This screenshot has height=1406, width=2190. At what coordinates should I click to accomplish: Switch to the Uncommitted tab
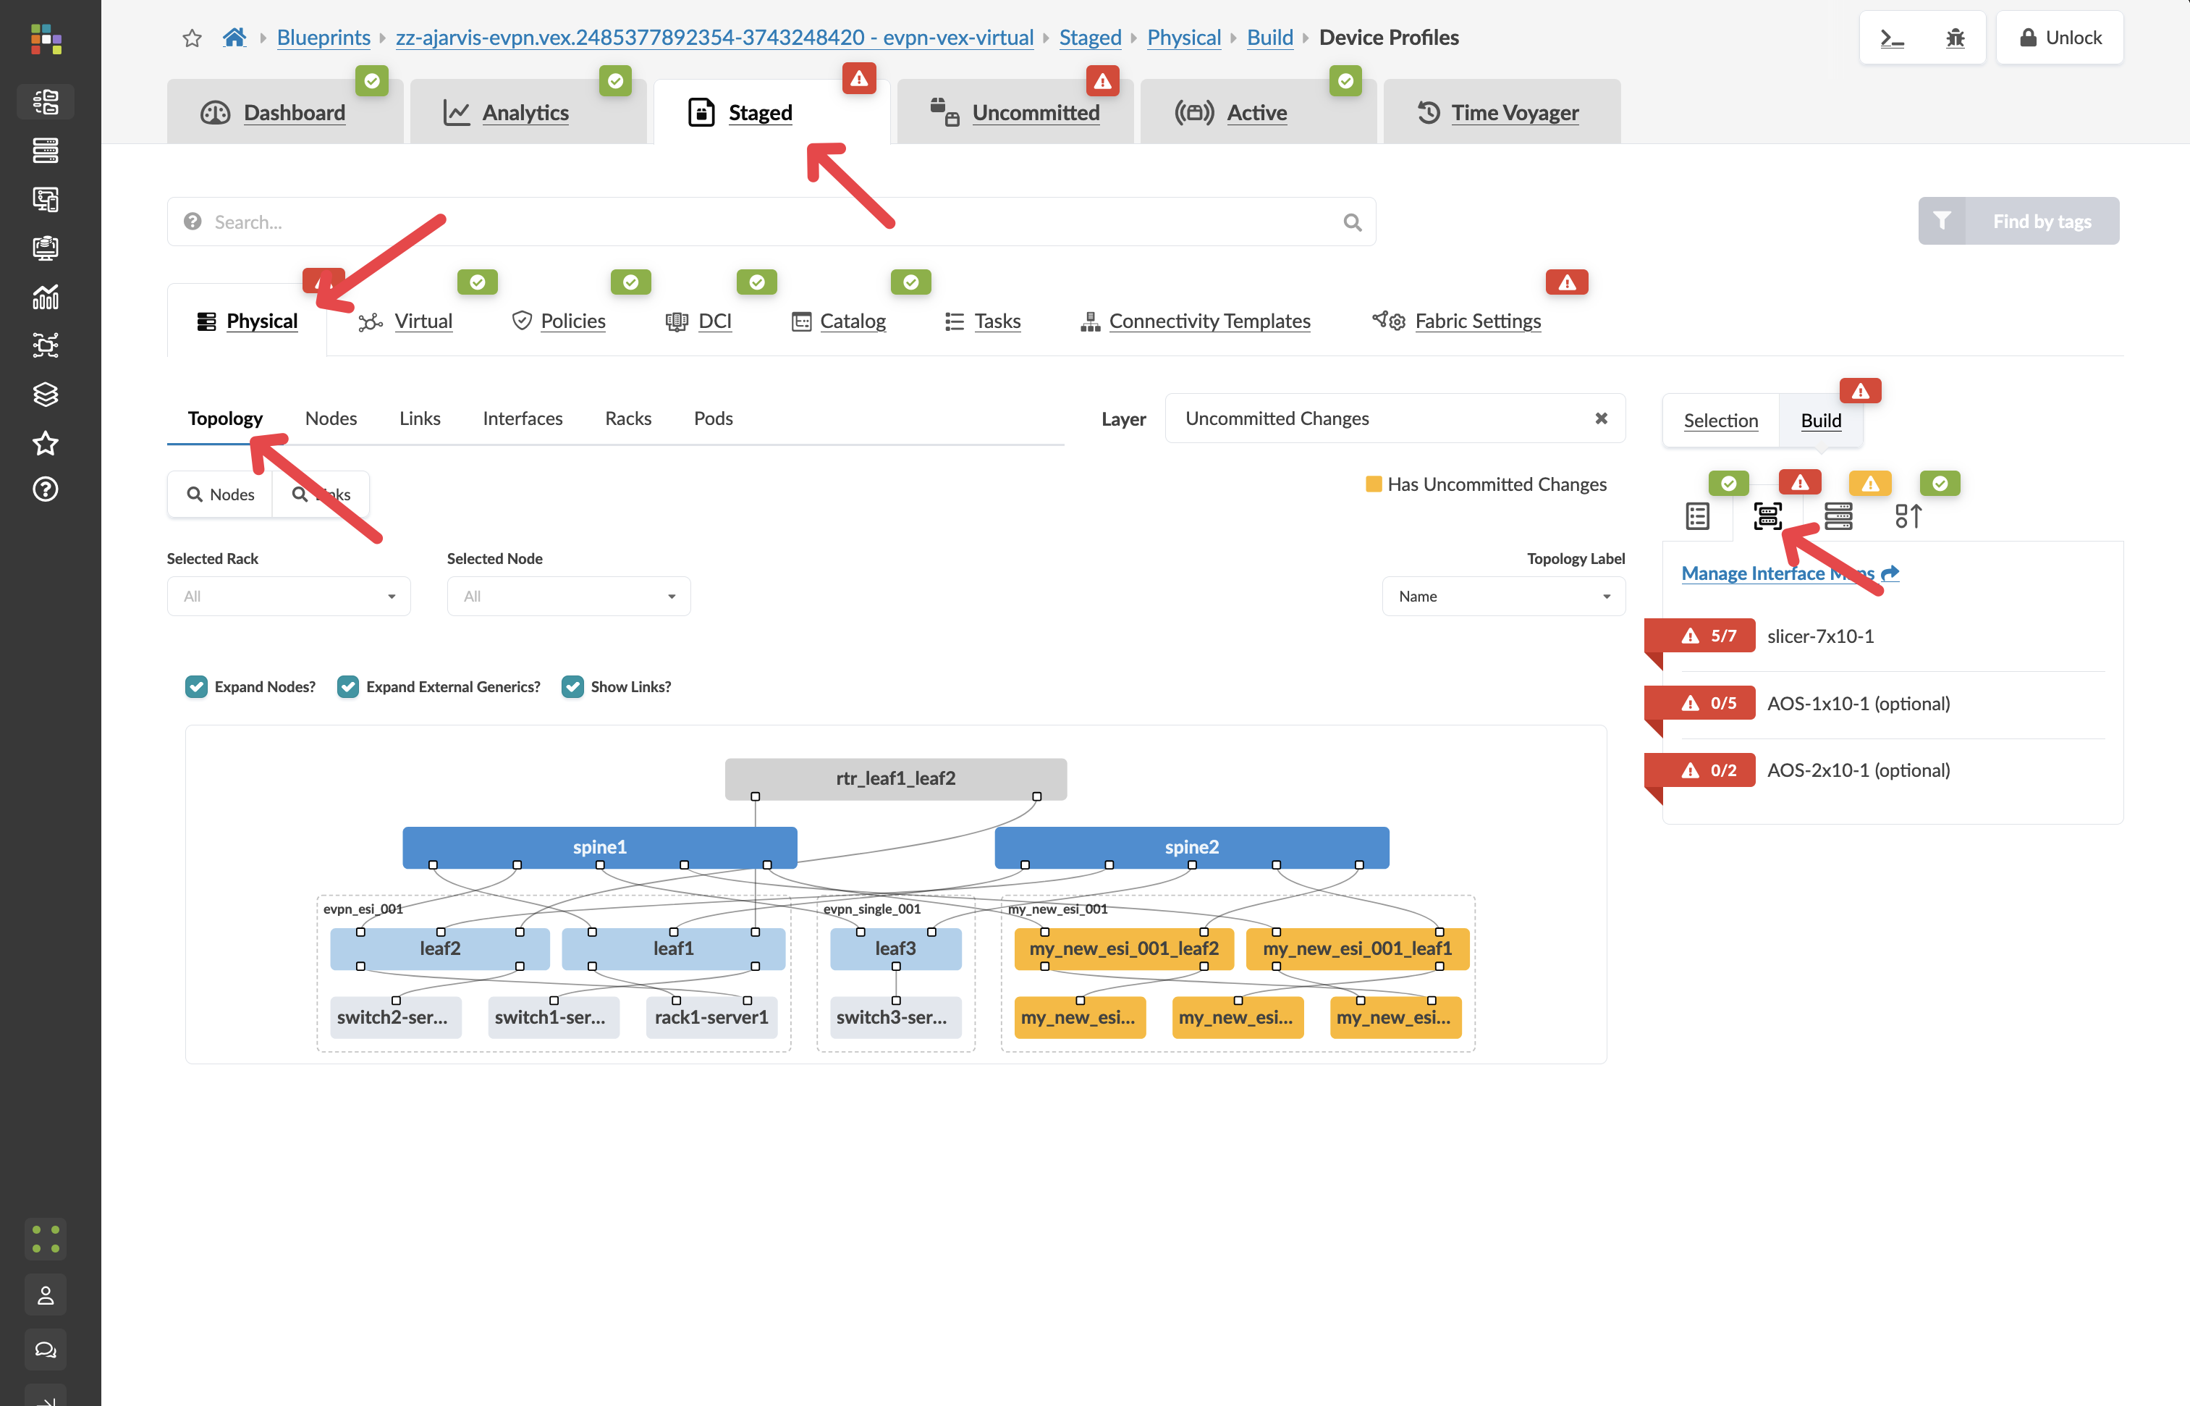(x=1015, y=111)
